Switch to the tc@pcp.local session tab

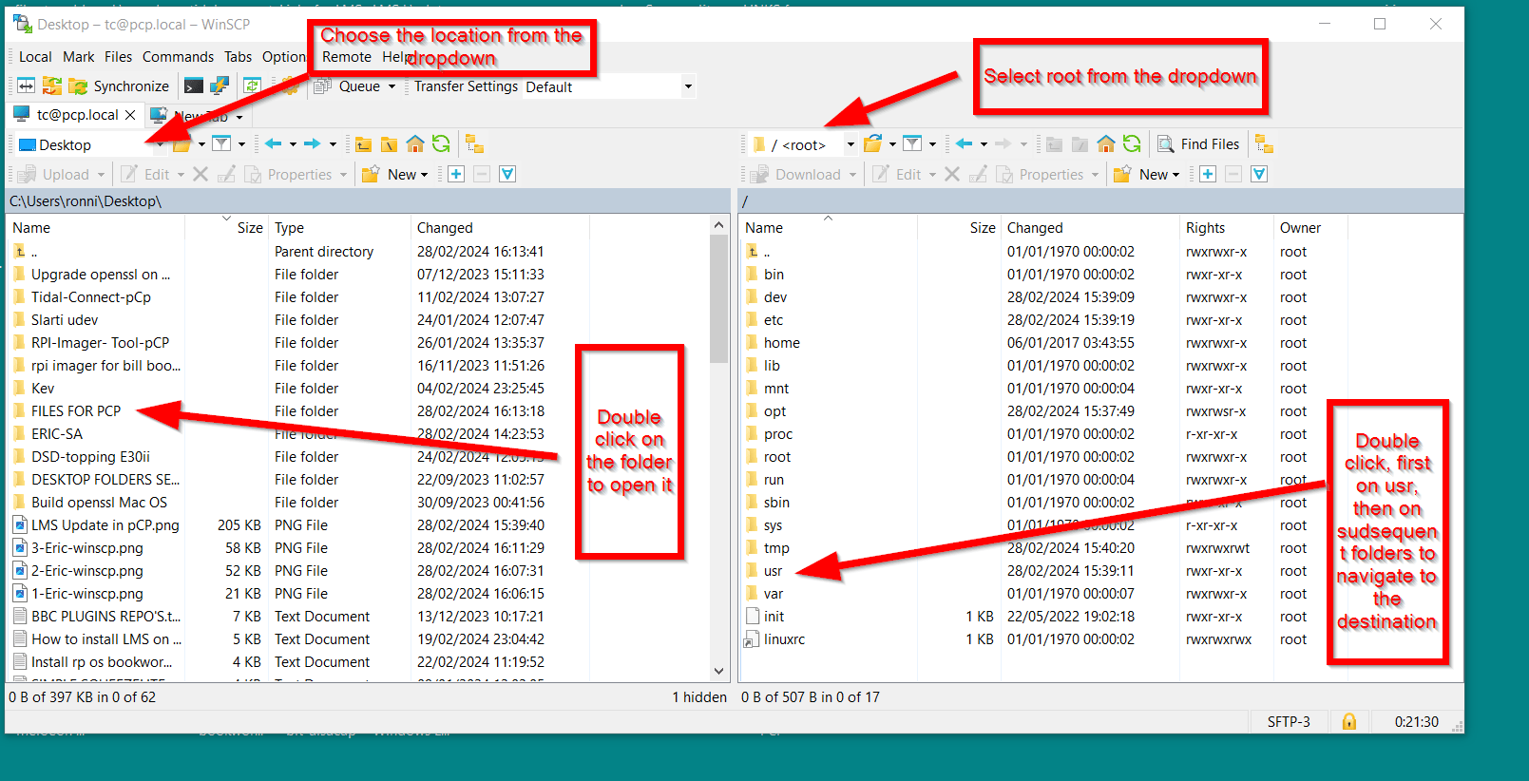point(77,115)
